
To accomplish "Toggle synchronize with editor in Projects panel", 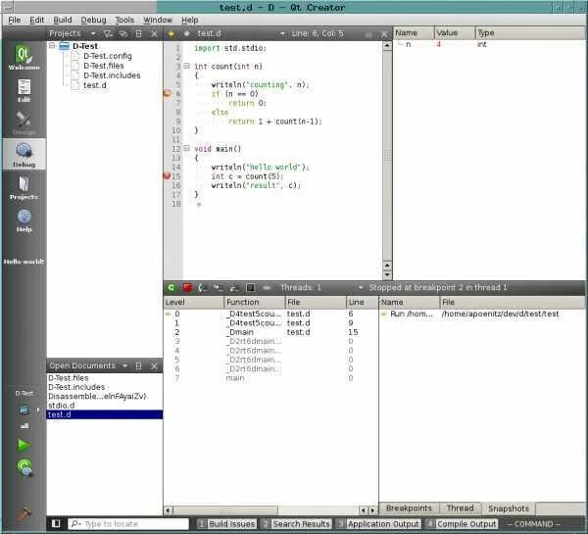I will [123, 33].
